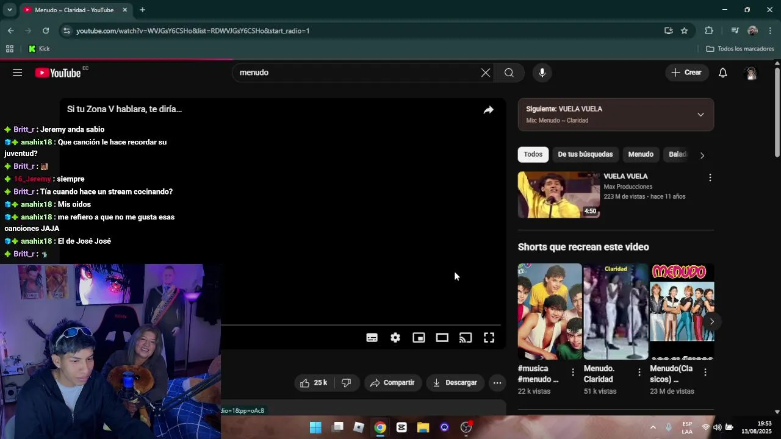
Task: Click the Compartir button
Action: (392, 383)
